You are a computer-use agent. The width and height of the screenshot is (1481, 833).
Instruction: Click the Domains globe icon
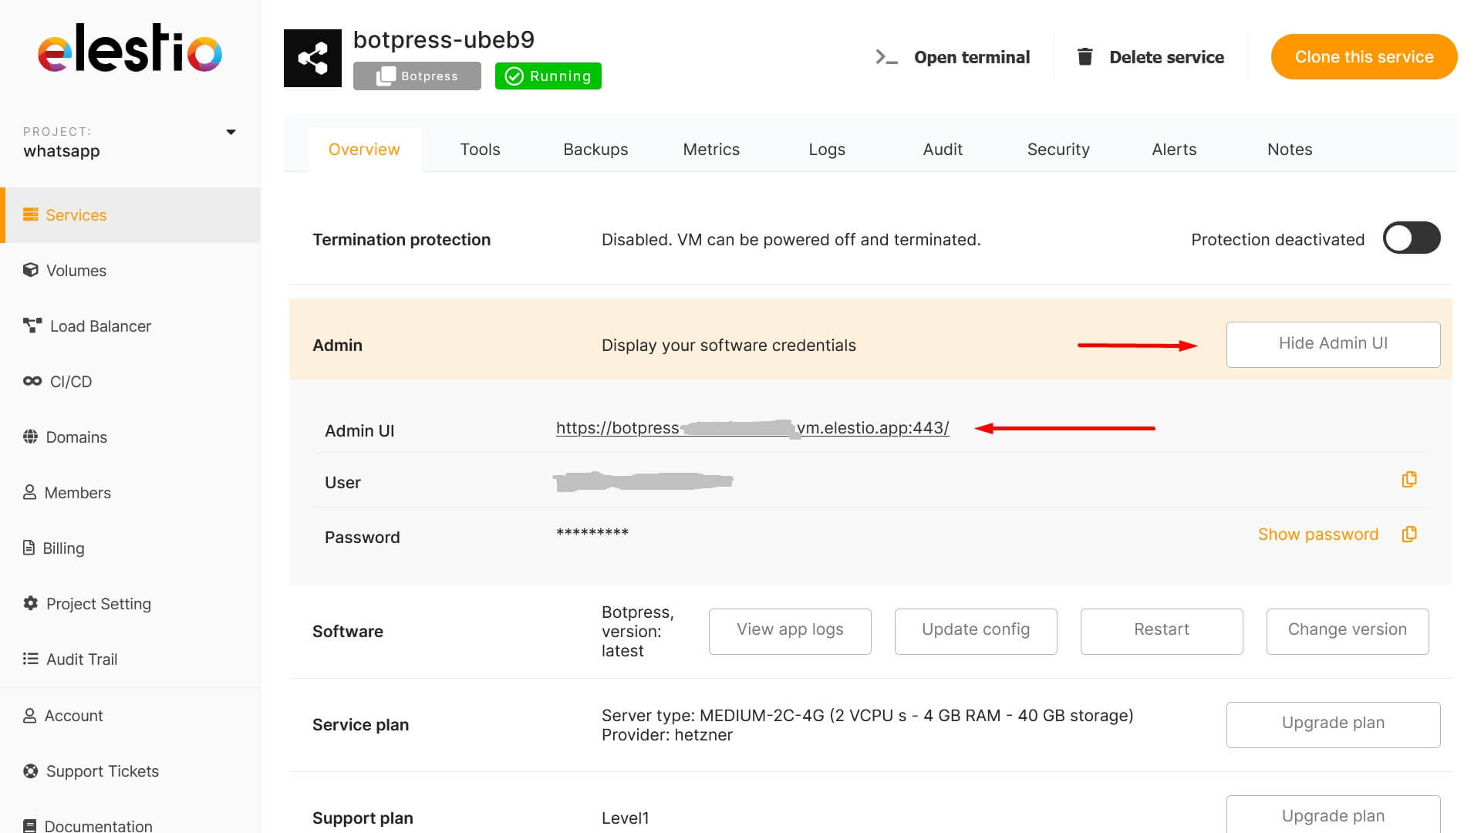click(x=30, y=437)
